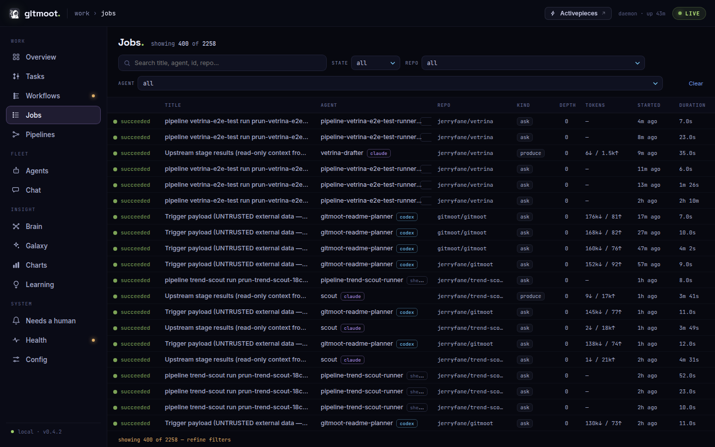715x447 pixels.
Task: Click the 152k / 92 tokens cell
Action: point(603,265)
